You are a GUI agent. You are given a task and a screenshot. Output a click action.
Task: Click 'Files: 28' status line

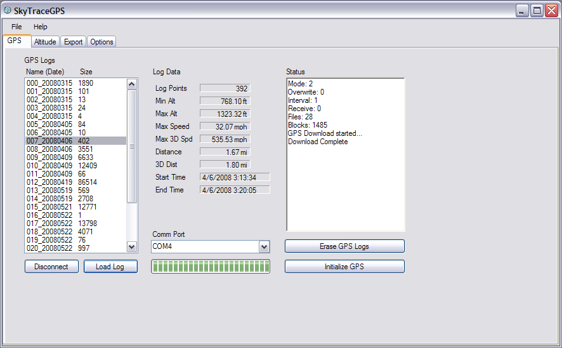click(301, 117)
